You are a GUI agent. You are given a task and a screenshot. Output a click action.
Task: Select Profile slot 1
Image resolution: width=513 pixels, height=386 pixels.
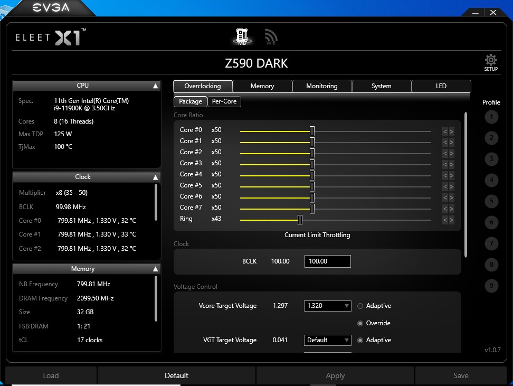[491, 117]
